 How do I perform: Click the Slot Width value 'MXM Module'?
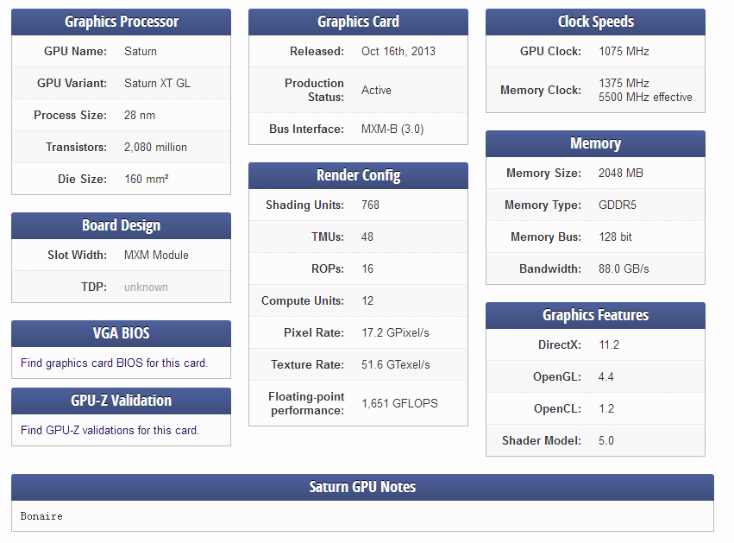pyautogui.click(x=156, y=255)
